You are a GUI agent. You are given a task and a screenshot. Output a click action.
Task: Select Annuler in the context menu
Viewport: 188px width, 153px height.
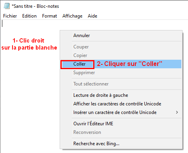pyautogui.click(x=121, y=36)
